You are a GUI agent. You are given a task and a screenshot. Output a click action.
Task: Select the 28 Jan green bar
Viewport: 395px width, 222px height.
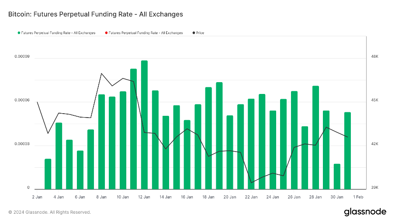click(315, 138)
